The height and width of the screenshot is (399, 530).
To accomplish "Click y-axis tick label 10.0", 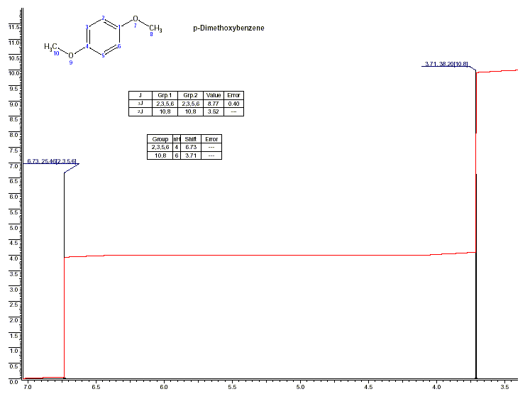I will tap(14, 73).
